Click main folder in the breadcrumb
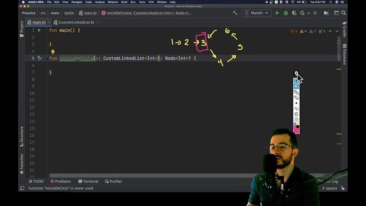 tap(55, 13)
